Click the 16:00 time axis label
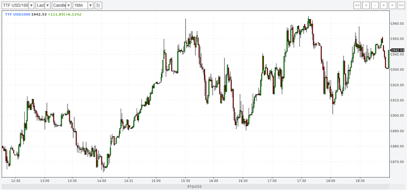Screen dimensions: 407x190 [213, 181]
